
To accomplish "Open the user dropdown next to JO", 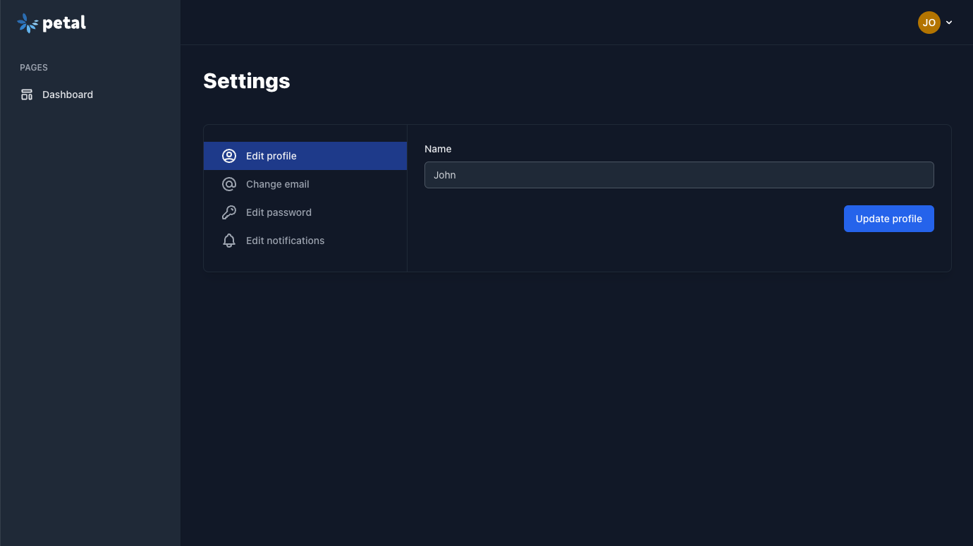I will (x=949, y=22).
